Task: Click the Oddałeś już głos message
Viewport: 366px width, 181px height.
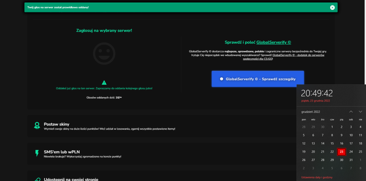Action: click(104, 88)
